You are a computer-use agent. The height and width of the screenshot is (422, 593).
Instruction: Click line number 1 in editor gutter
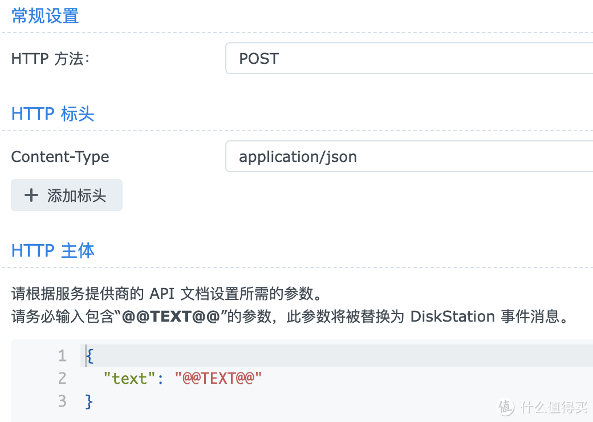tap(62, 356)
